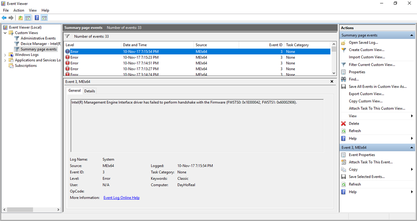Click Attach Task To This Event icon
This screenshot has height=221, width=417.
click(x=344, y=162)
